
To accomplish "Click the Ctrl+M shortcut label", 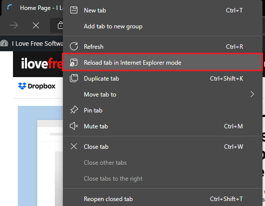I will pyautogui.click(x=233, y=126).
